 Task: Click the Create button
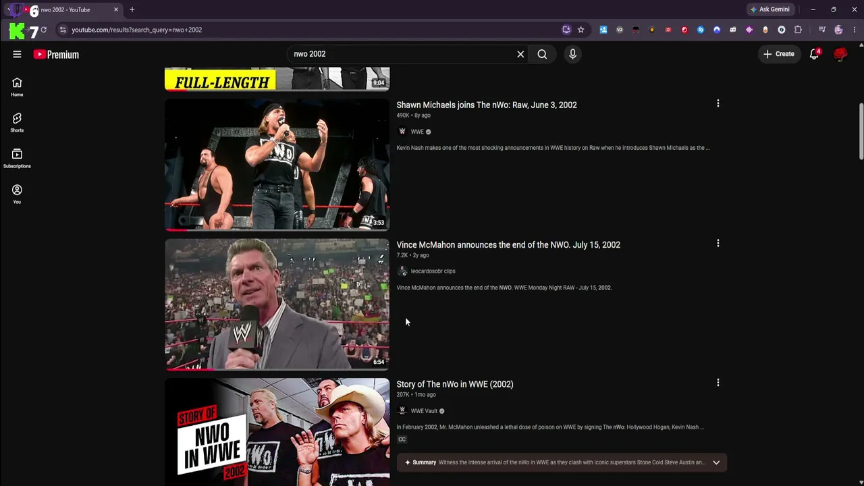click(x=779, y=54)
